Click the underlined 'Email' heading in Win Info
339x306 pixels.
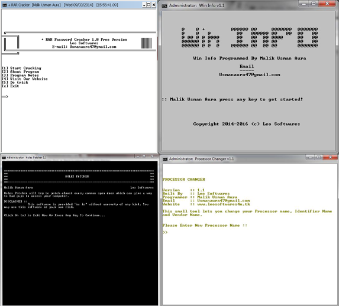tap(247, 67)
